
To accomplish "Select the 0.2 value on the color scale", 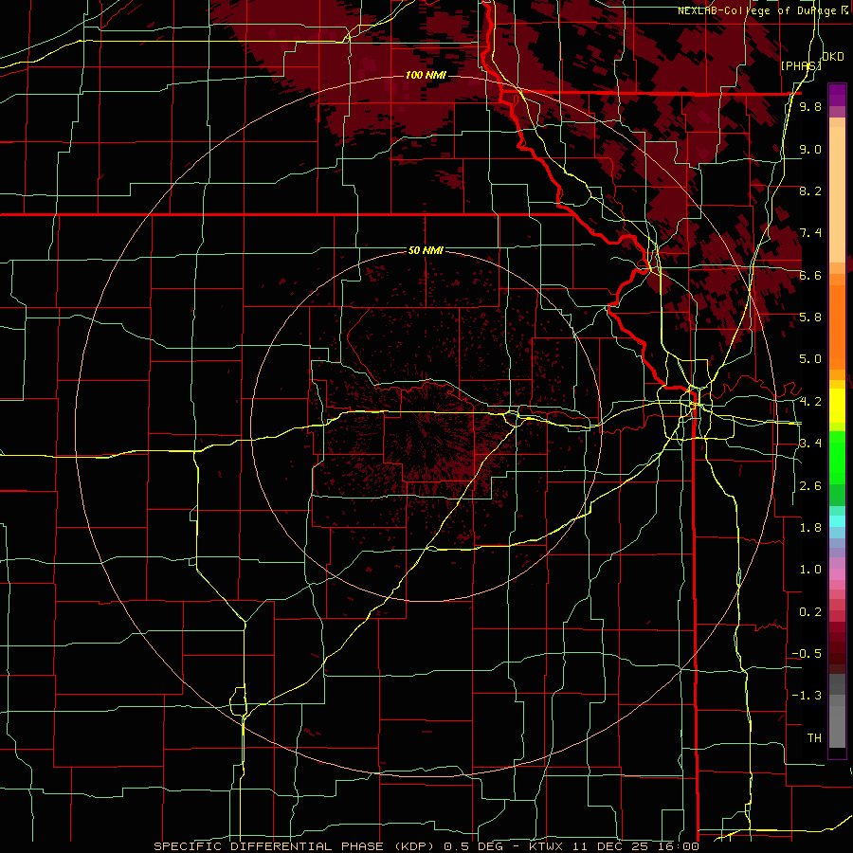I will [810, 612].
